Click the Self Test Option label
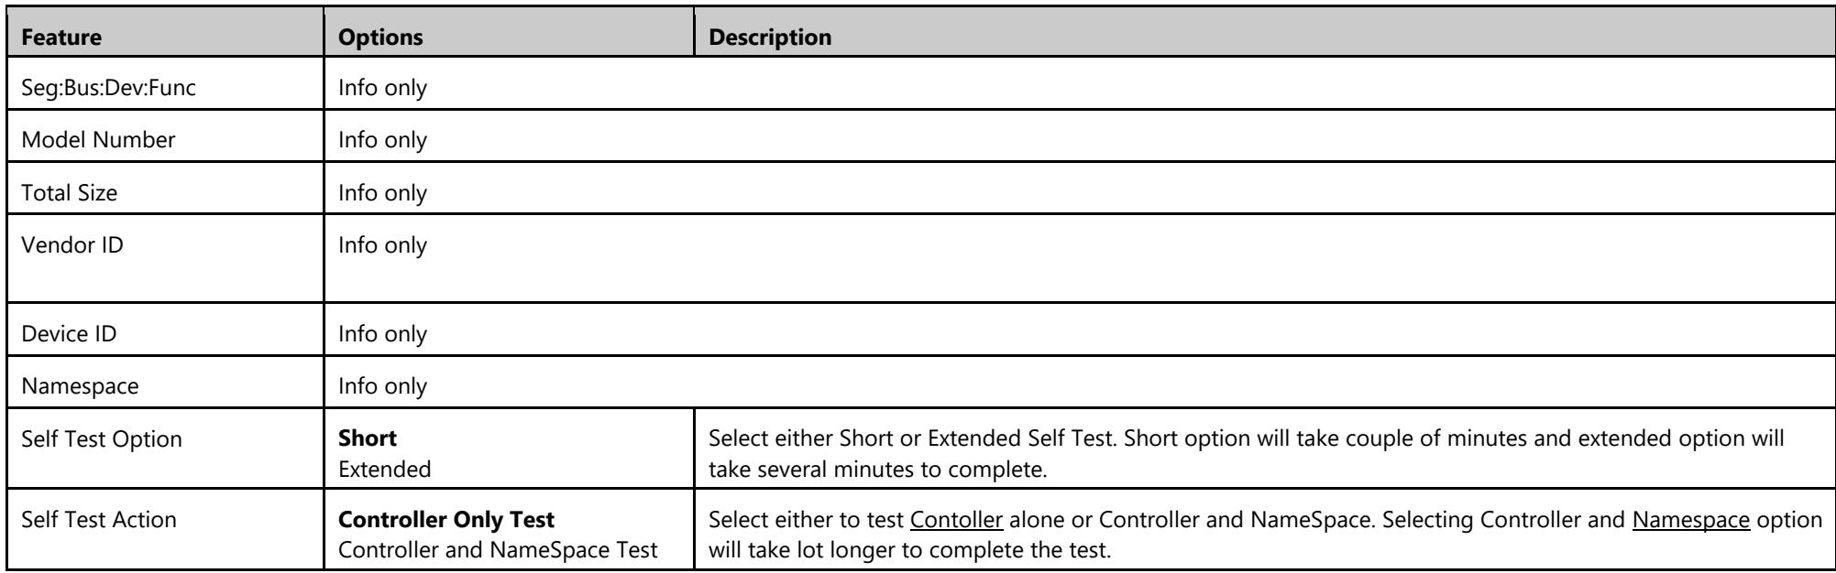The height and width of the screenshot is (573, 1836). coord(103,438)
